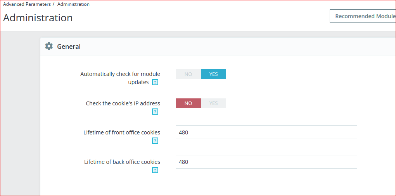396x196 pixels.
Task: Focus the back office cookies lifetime field
Action: coord(266,162)
